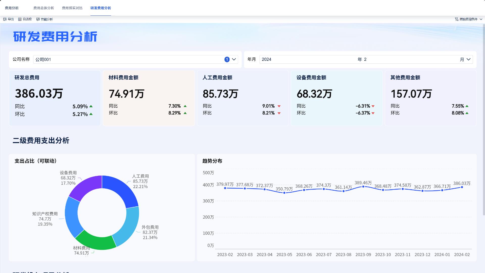This screenshot has height=273, width=485.
Task: Switch to the 费用总体分析 tab
Action: (x=43, y=8)
